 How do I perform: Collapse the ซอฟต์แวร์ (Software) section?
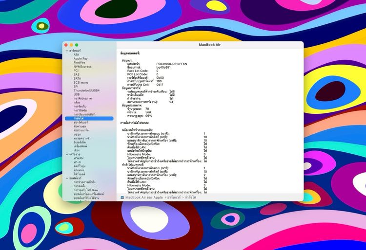66,178
